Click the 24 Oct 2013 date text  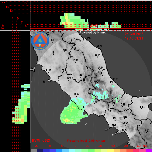134,34
